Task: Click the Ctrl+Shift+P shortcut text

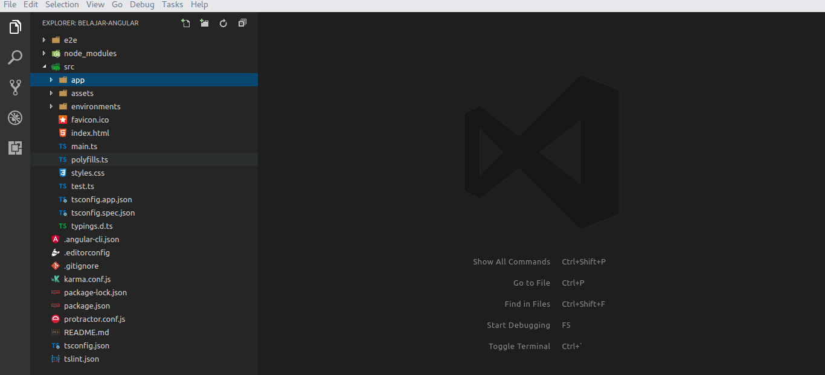Action: click(583, 261)
